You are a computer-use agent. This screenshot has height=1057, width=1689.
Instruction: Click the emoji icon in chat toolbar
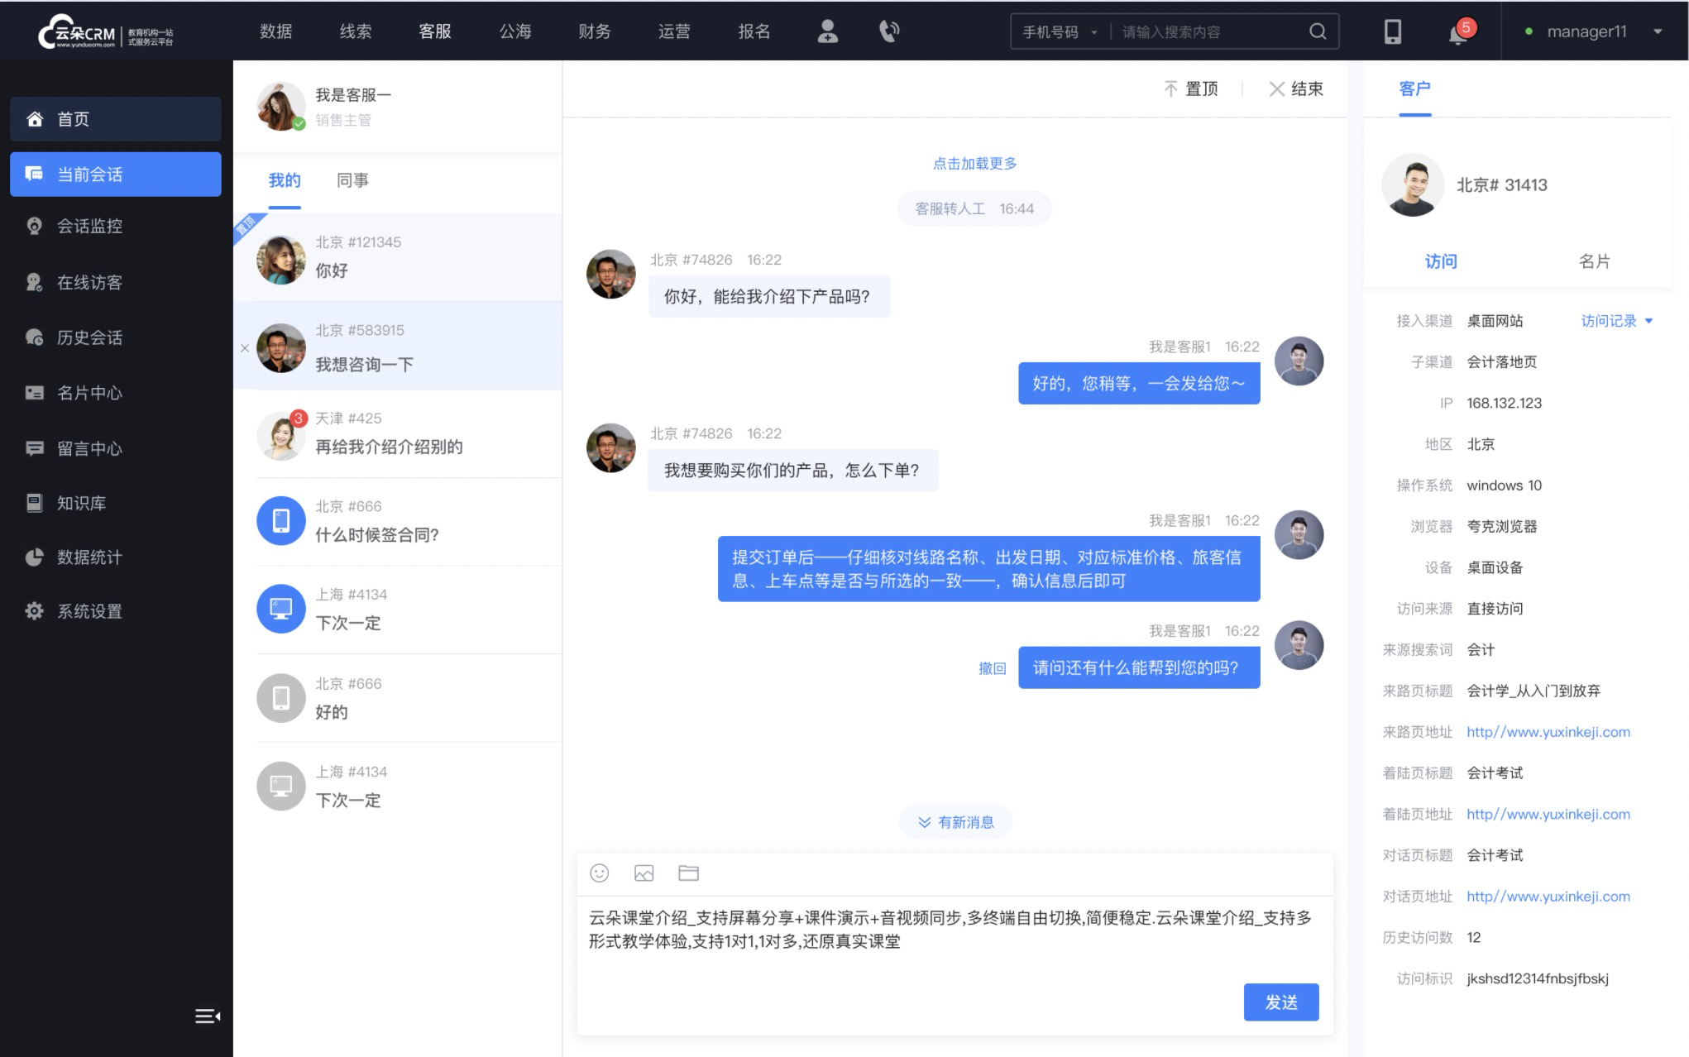pos(599,873)
